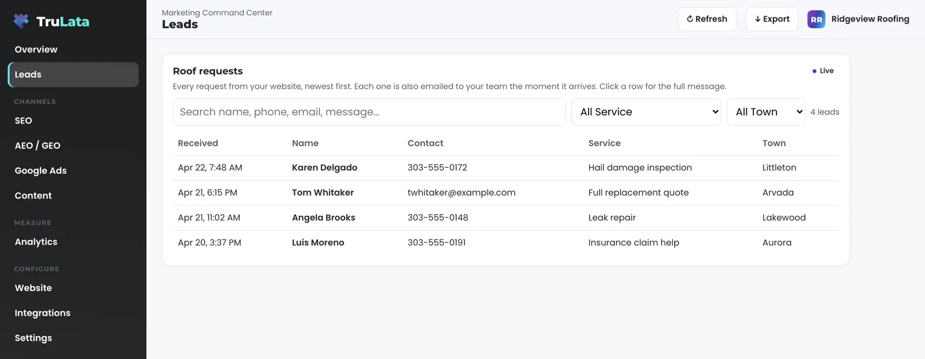Focus the lead search input field
The height and width of the screenshot is (359, 925).
coord(369,112)
